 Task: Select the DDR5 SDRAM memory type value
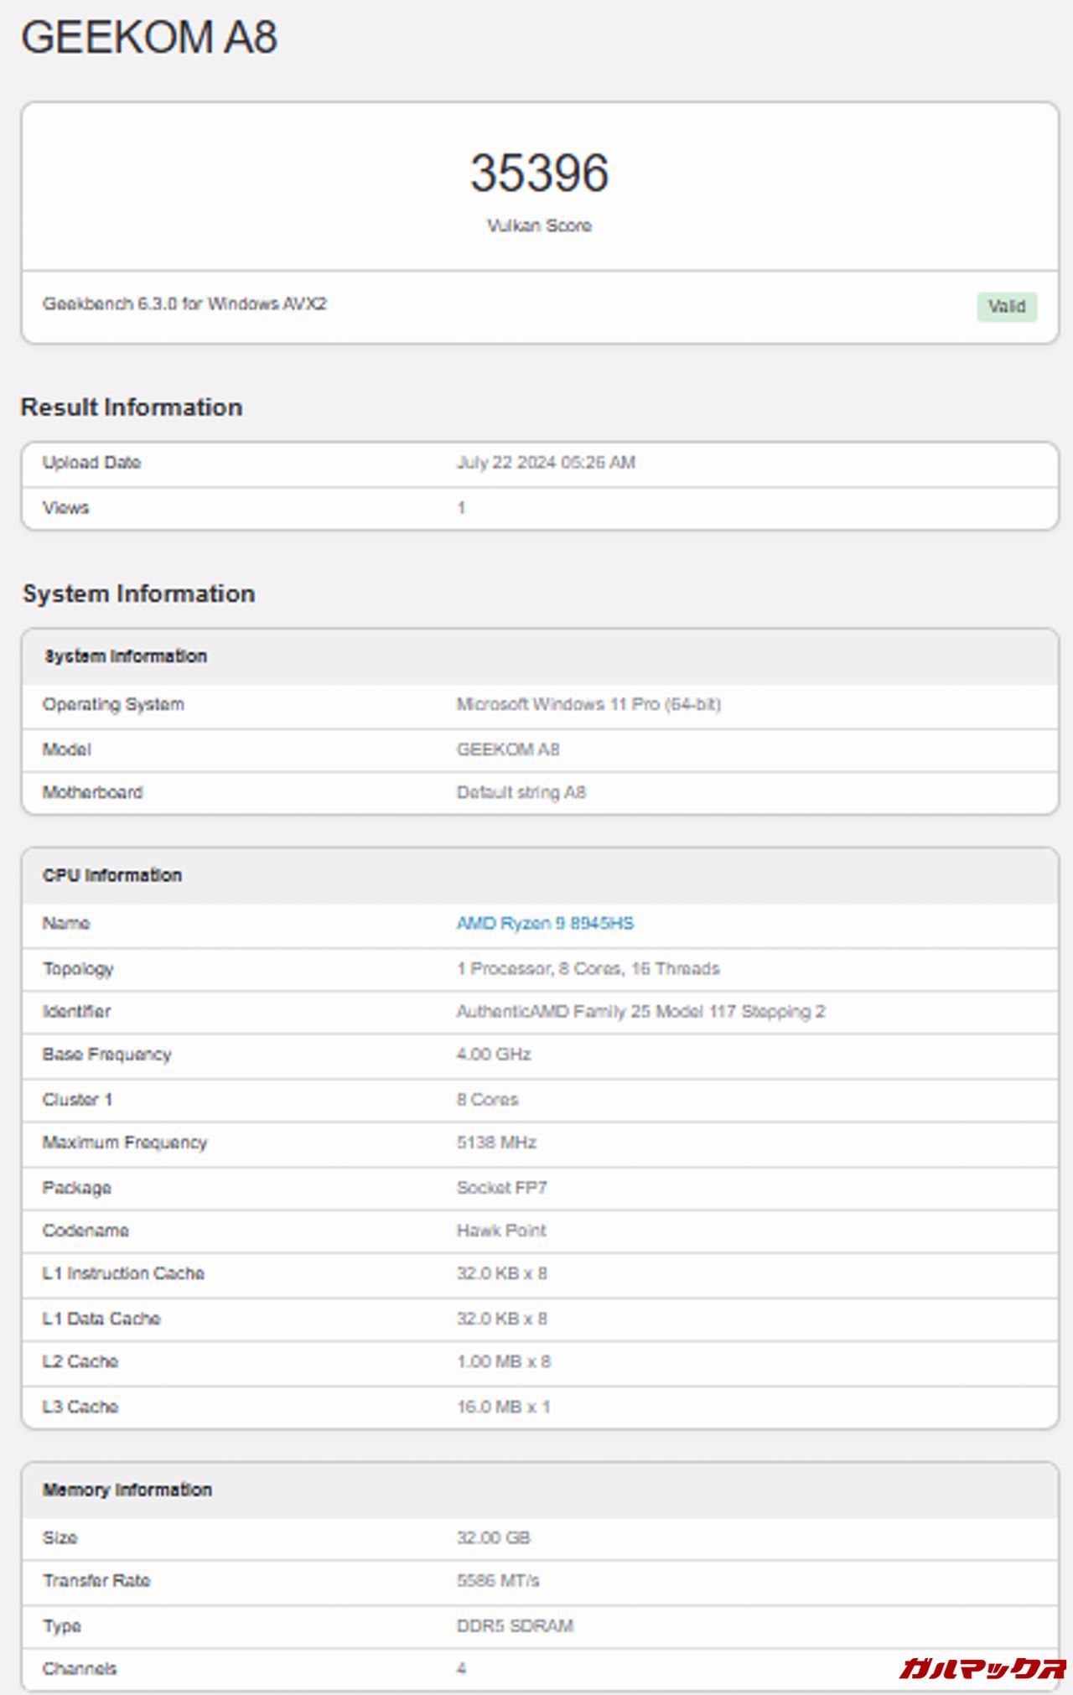click(x=515, y=1625)
